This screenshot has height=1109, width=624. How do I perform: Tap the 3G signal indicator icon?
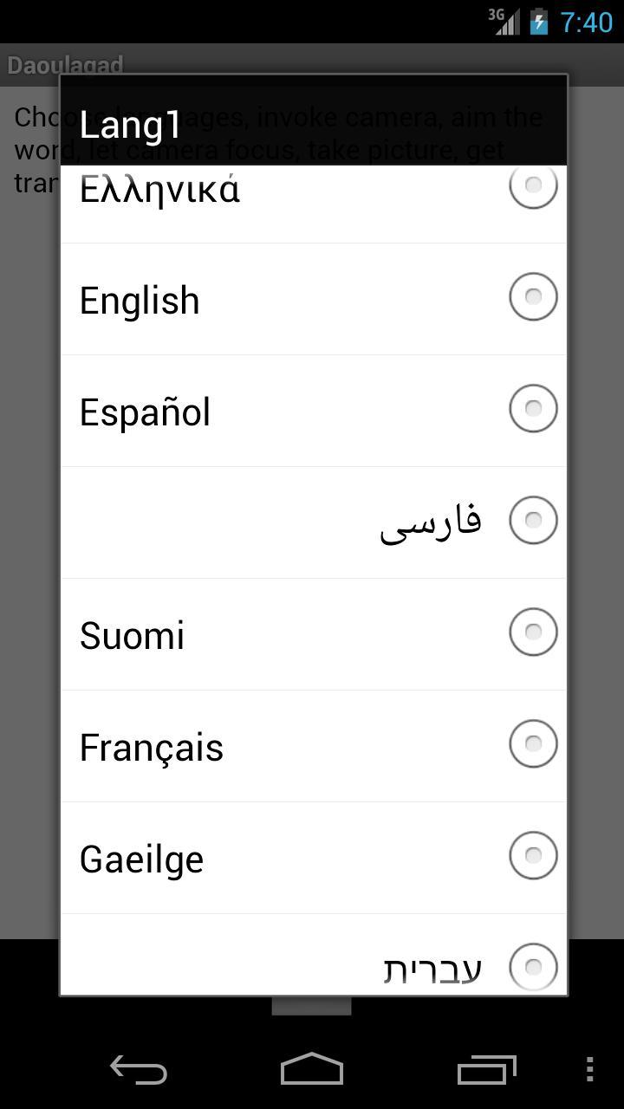click(x=507, y=21)
